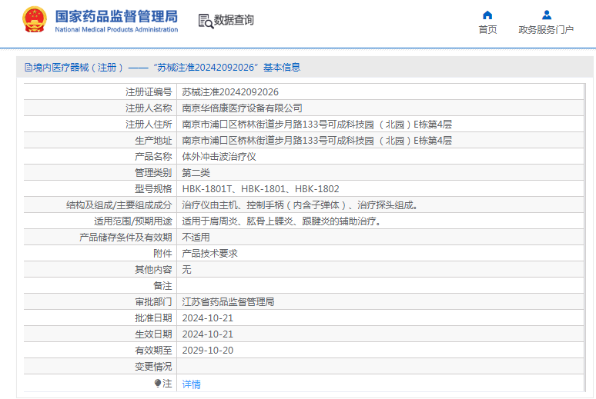
Task: Click the 治疗仪由主机 structure description
Action: [x=300, y=205]
